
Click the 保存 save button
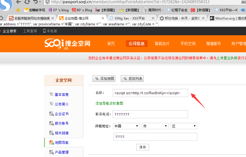pos(143,147)
